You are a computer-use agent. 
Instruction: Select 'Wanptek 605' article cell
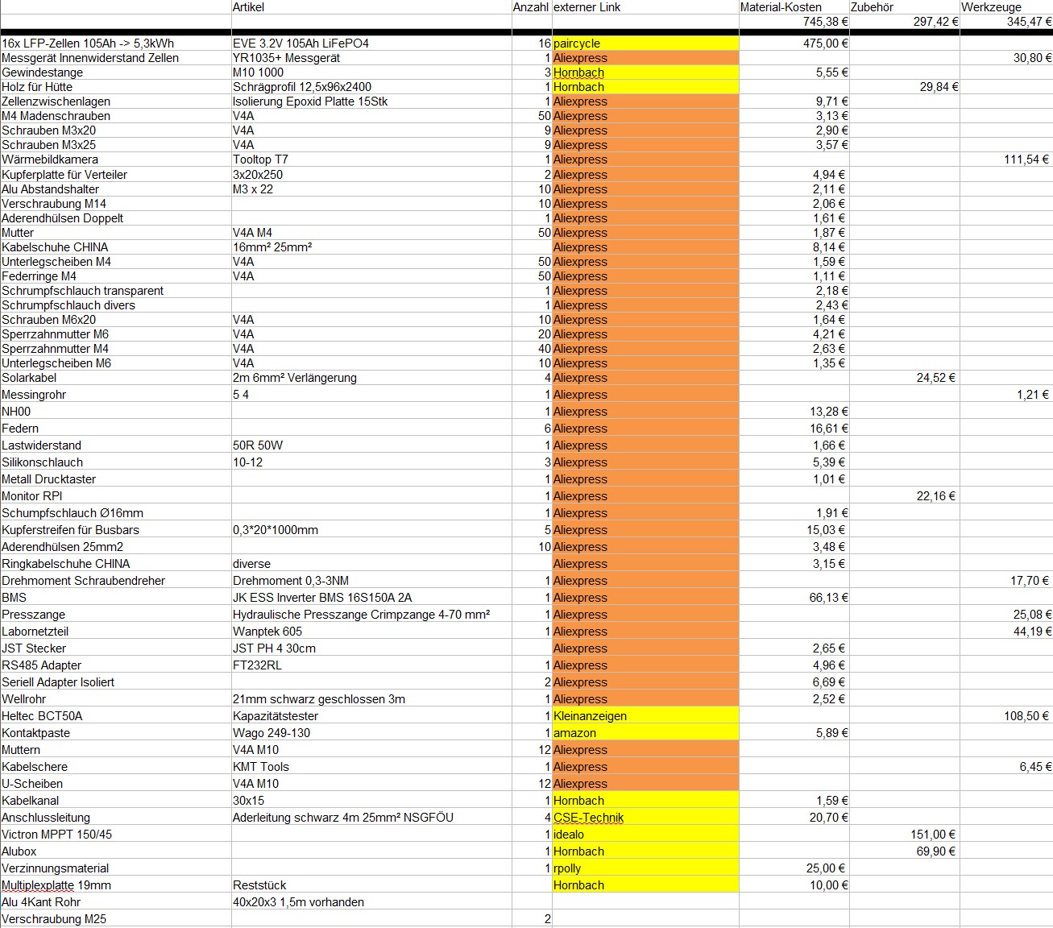point(371,632)
